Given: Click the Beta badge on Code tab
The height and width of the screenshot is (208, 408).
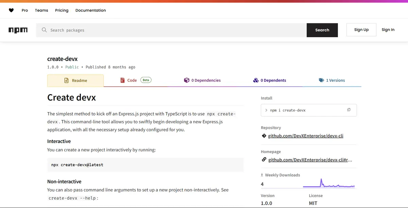Looking at the screenshot, I should coord(146,80).
